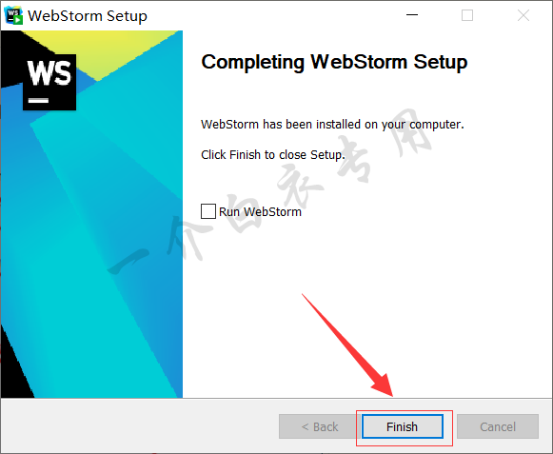Click the empty gray footer area left of Back
Image resolution: width=553 pixels, height=454 pixels.
(x=140, y=426)
